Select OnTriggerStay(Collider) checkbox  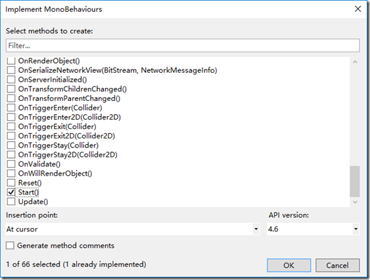click(11, 146)
